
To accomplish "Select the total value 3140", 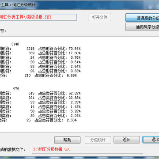I will coord(15,44).
